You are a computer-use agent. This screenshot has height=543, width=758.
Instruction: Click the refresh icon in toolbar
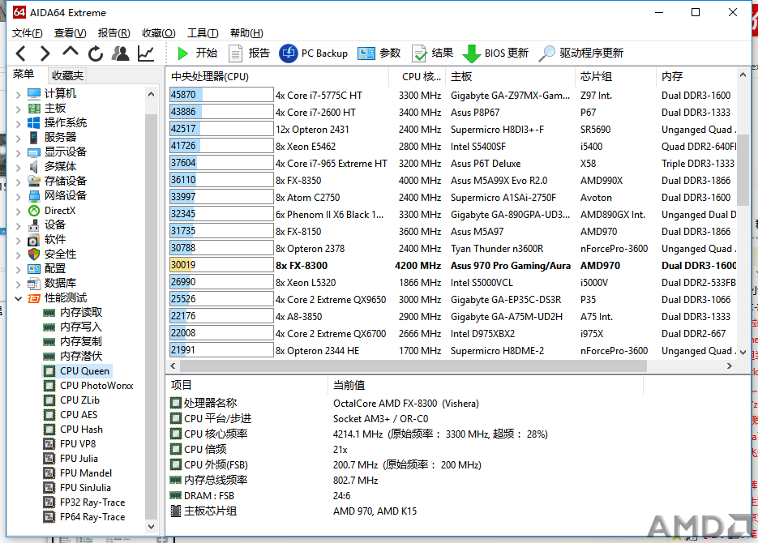95,53
